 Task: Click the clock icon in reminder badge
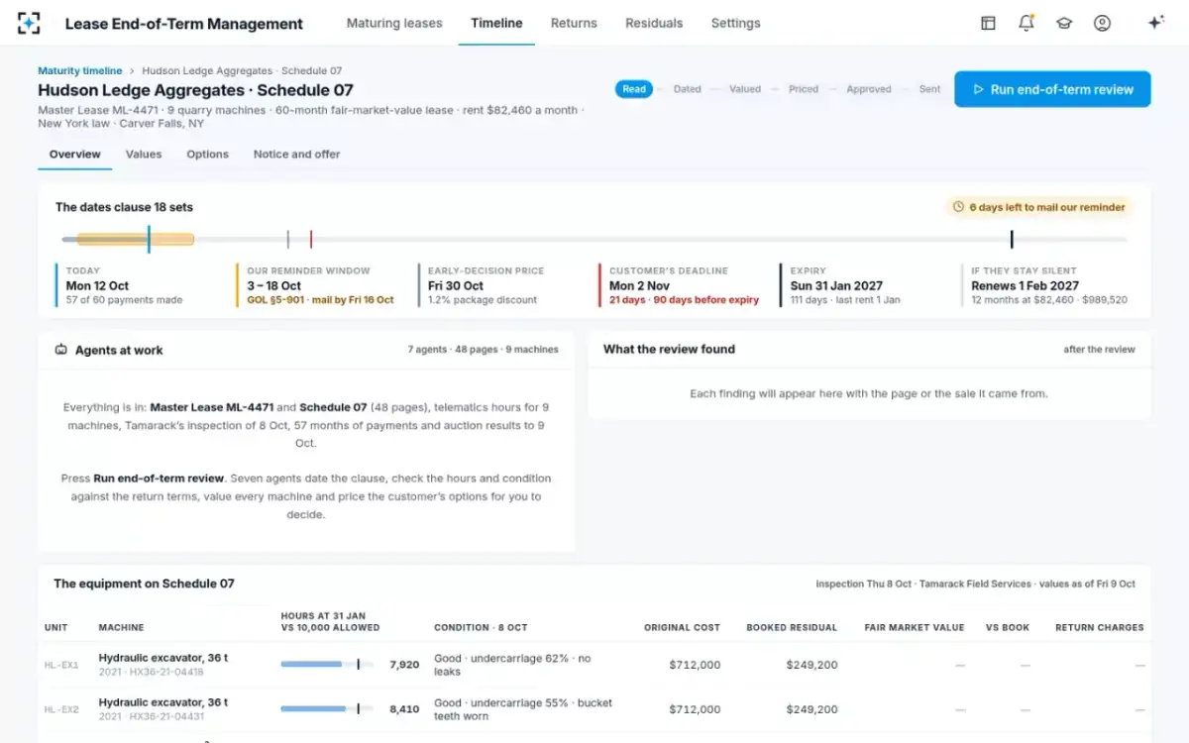click(x=958, y=207)
